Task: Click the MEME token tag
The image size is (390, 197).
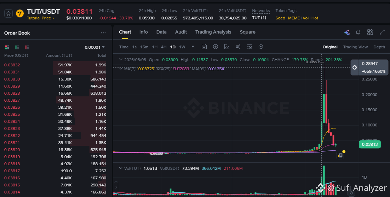Action: (294, 18)
